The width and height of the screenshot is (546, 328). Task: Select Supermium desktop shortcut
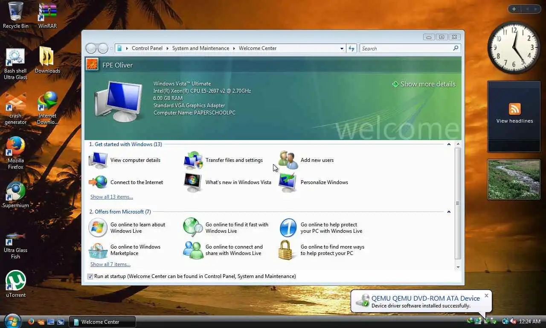point(16,195)
